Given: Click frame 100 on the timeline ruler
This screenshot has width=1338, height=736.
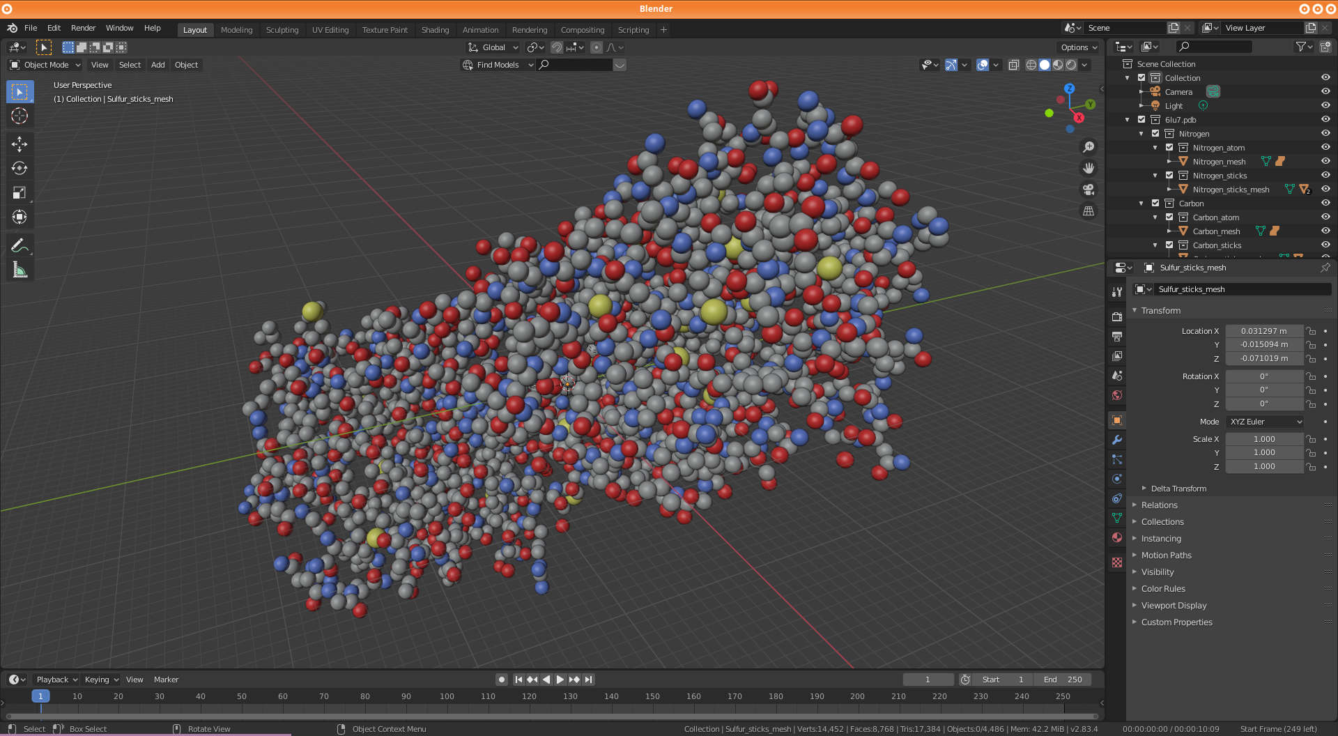Looking at the screenshot, I should click(447, 696).
